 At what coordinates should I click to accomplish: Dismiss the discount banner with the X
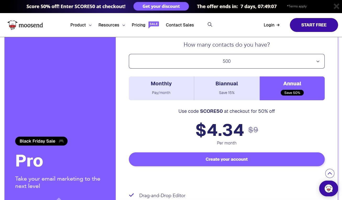336,6
